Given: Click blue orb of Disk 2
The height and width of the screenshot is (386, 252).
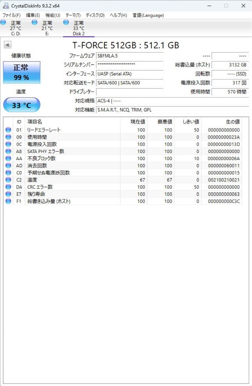Looking at the screenshot, I should 66,23.
